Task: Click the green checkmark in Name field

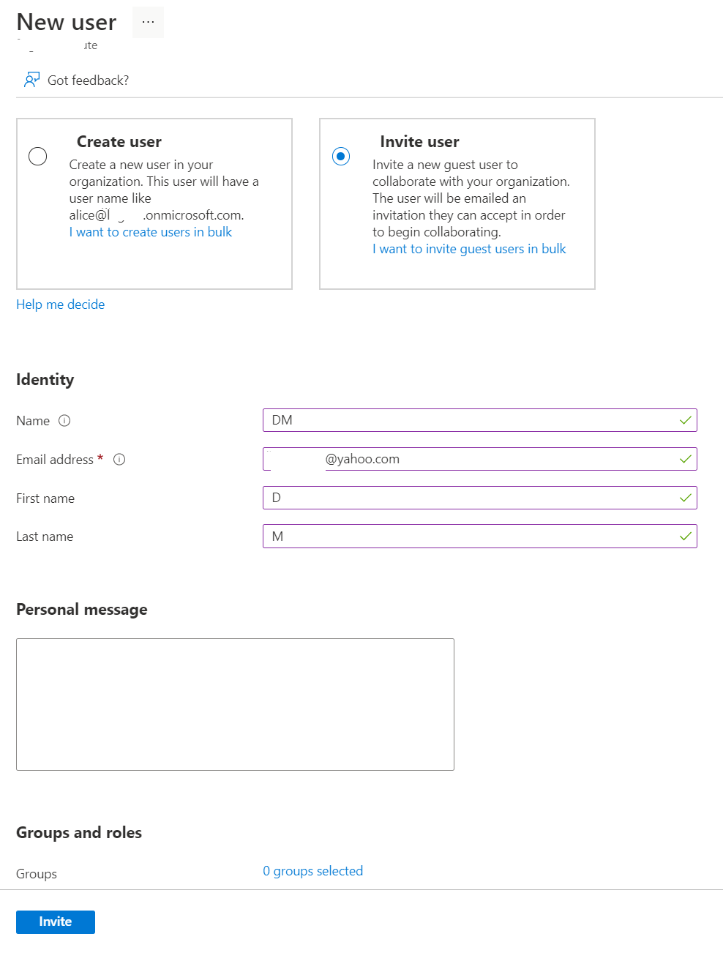Action: tap(686, 420)
